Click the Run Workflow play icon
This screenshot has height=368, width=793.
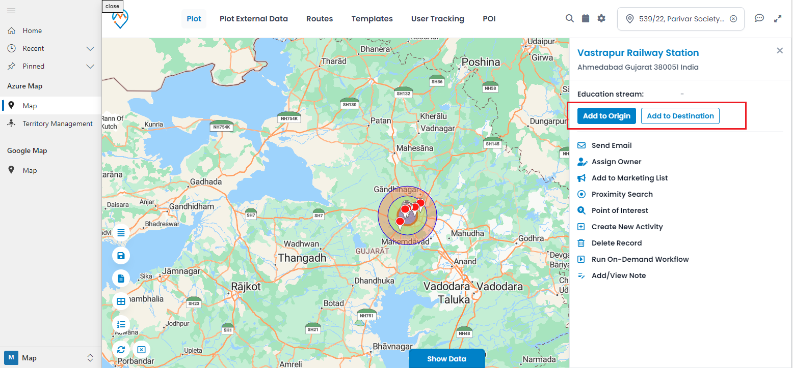click(581, 259)
